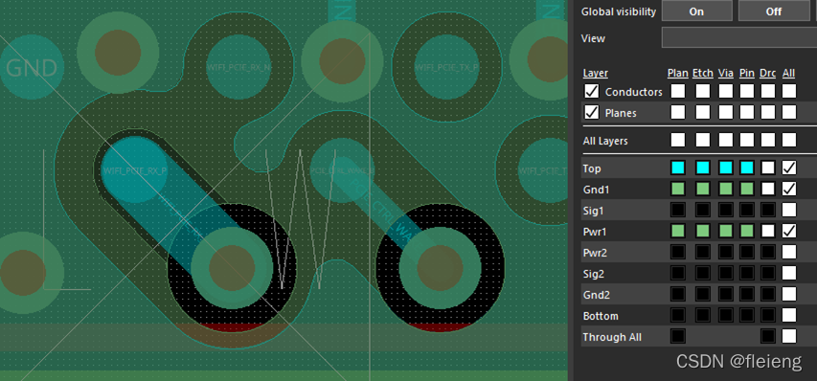Click the Drc column header

tap(767, 74)
